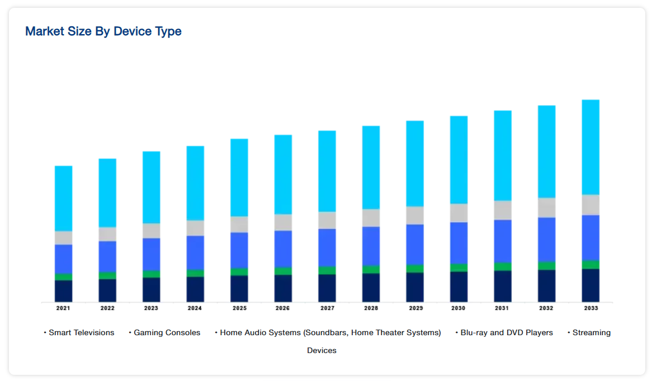This screenshot has height=381, width=652.
Task: Click the green segment of the 2024 bar
Action: (x=196, y=273)
